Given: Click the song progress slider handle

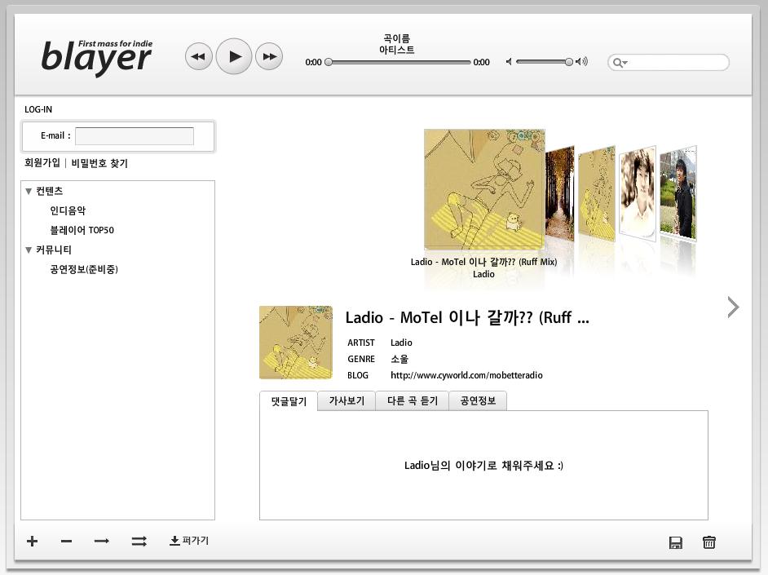Looking at the screenshot, I should point(329,62).
